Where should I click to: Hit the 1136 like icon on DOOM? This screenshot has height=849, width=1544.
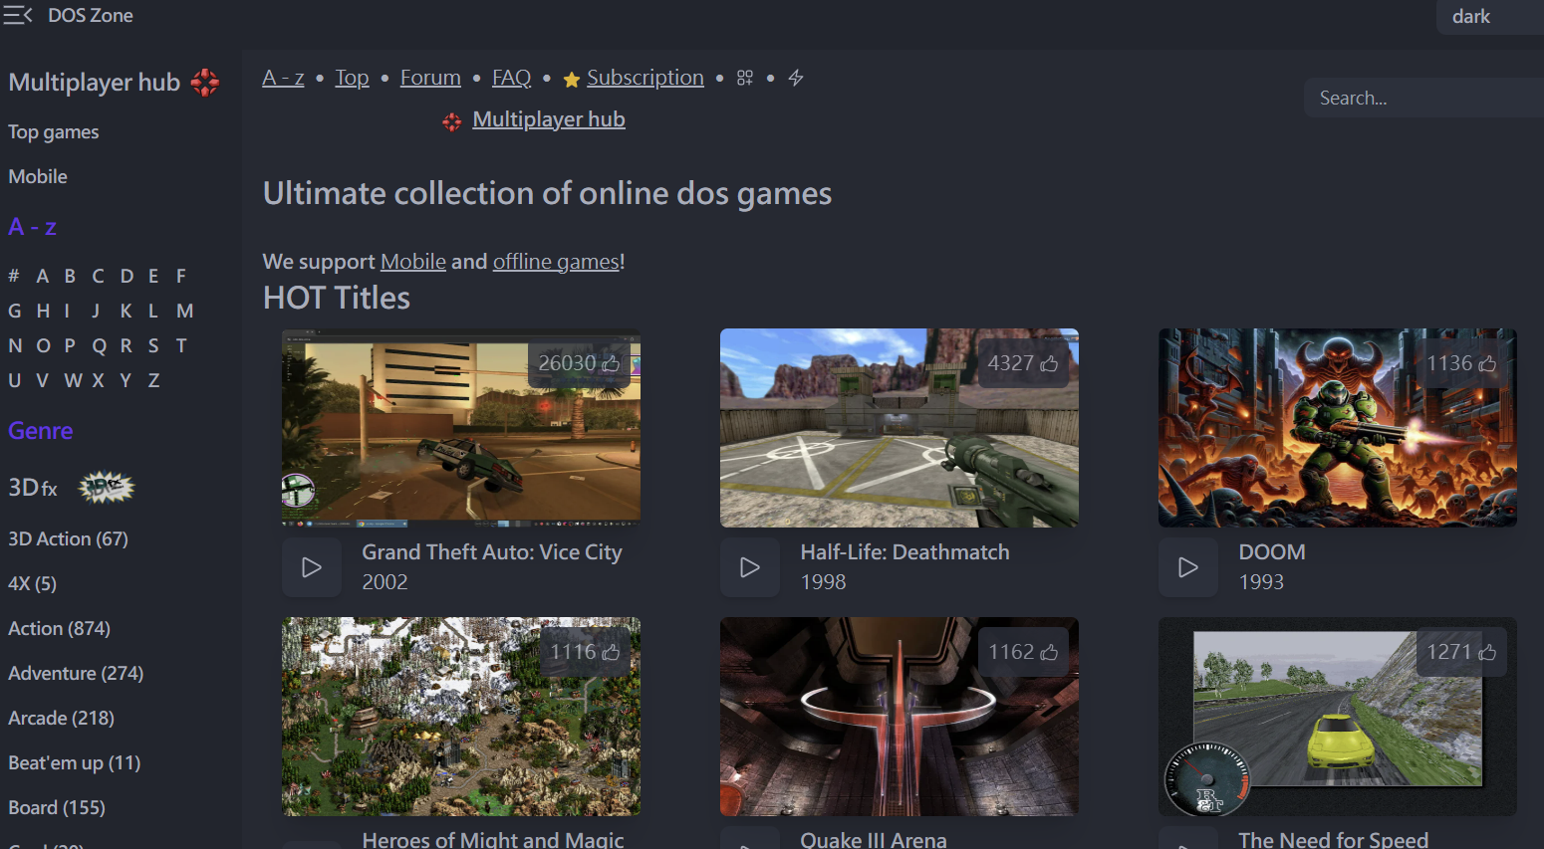click(x=1487, y=364)
